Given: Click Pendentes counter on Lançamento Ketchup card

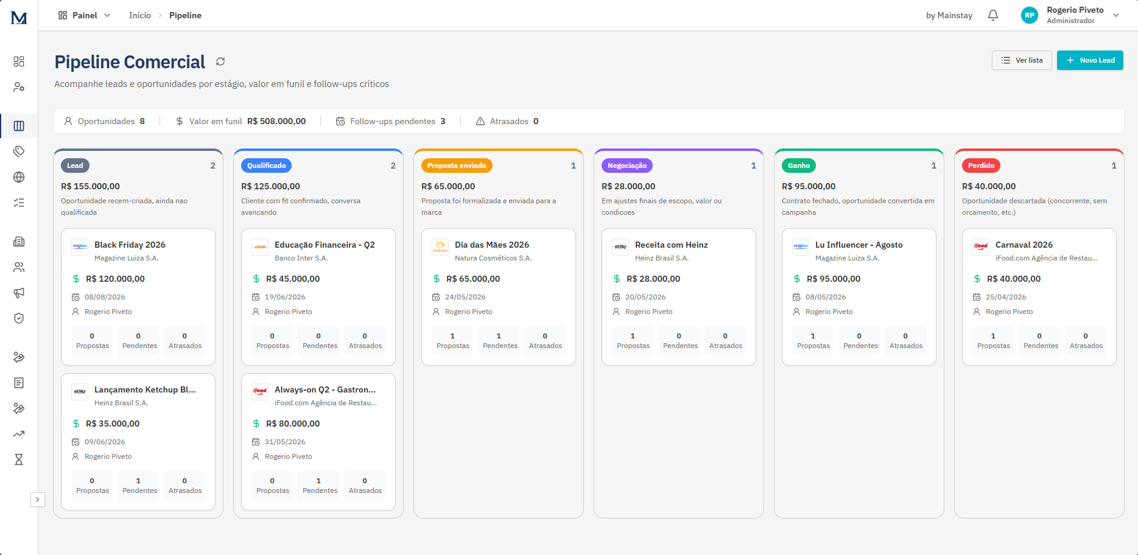Looking at the screenshot, I should [x=139, y=486].
